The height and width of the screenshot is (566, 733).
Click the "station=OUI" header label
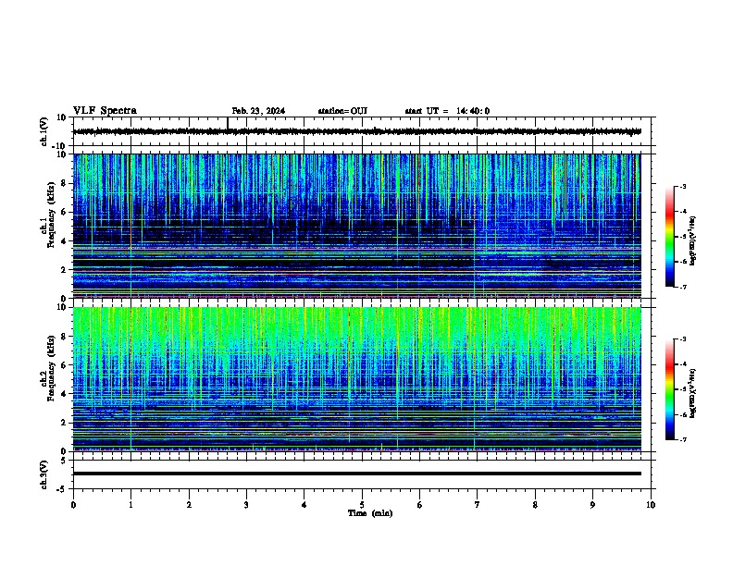pyautogui.click(x=342, y=111)
